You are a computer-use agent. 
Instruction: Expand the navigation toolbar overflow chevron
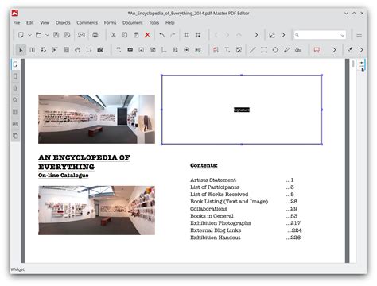tap(256, 35)
